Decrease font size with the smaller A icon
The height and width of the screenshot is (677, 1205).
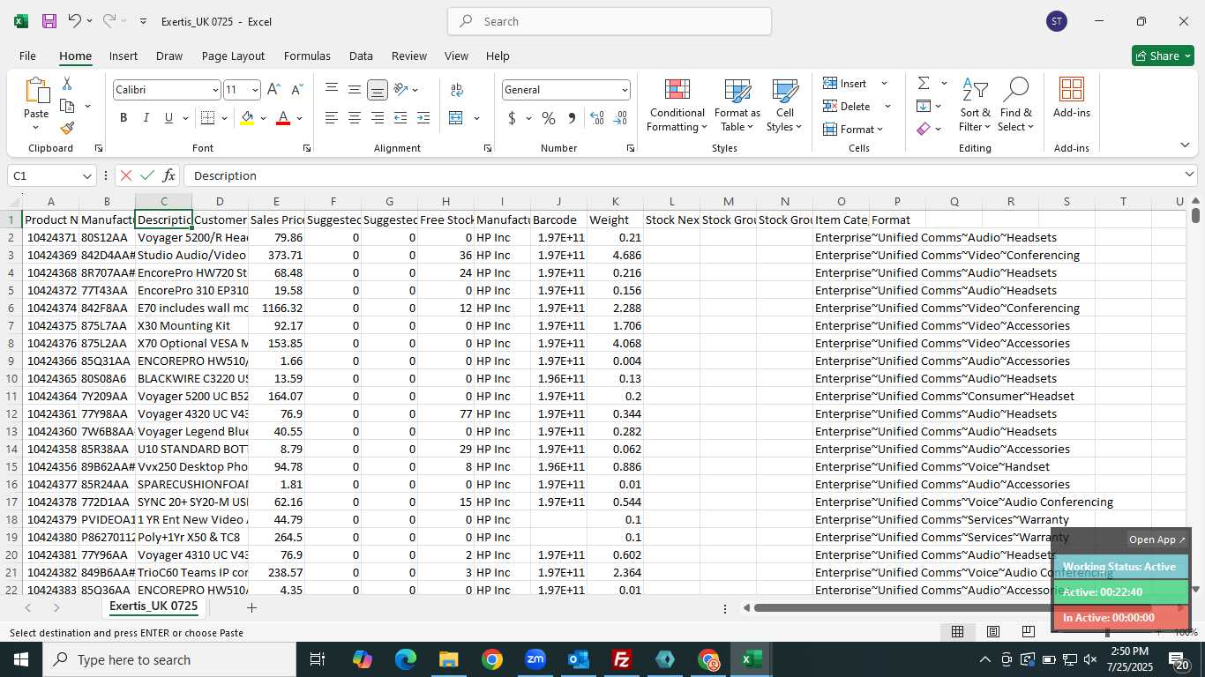point(296,90)
